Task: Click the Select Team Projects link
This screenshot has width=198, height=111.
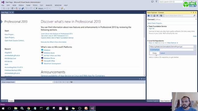Action: [155, 23]
